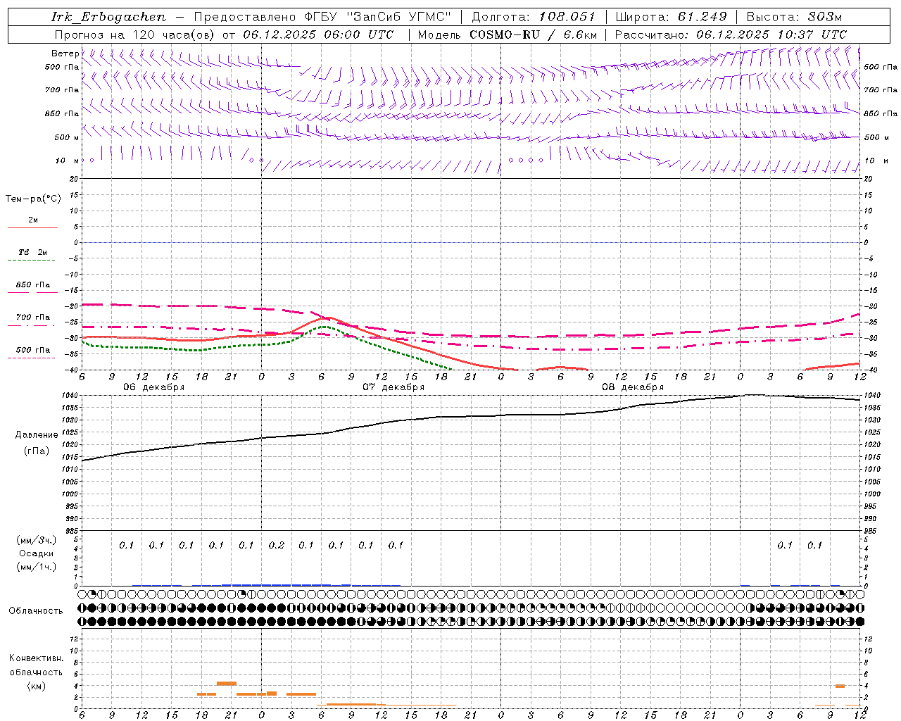
Task: Click the 0.2 precipitation value label
Action: [x=276, y=545]
